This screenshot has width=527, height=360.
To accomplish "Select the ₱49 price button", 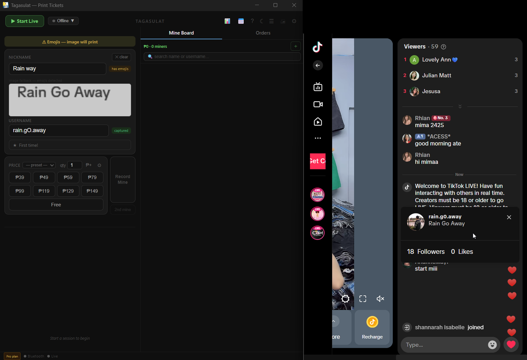I will [44, 177].
